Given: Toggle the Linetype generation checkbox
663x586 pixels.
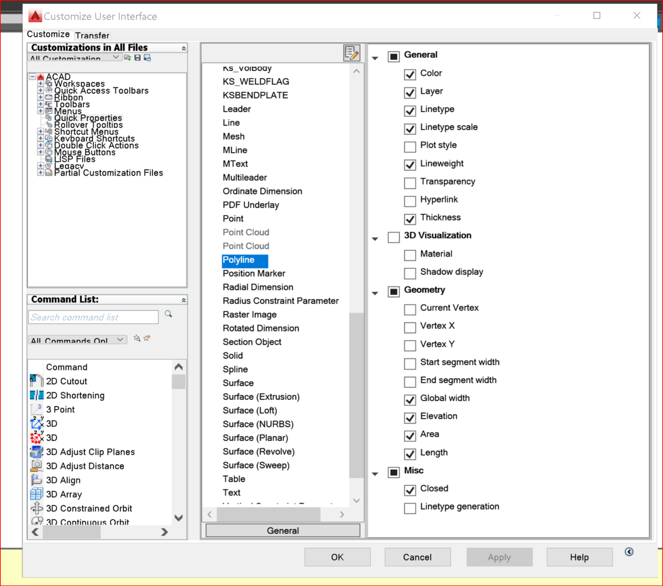Looking at the screenshot, I should point(410,508).
